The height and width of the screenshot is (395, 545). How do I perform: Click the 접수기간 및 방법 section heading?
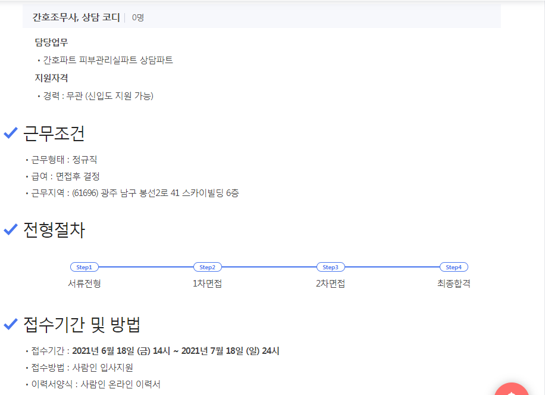(82, 324)
